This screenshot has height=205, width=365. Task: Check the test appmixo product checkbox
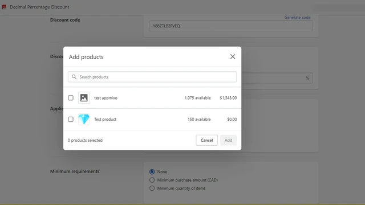[x=71, y=97]
